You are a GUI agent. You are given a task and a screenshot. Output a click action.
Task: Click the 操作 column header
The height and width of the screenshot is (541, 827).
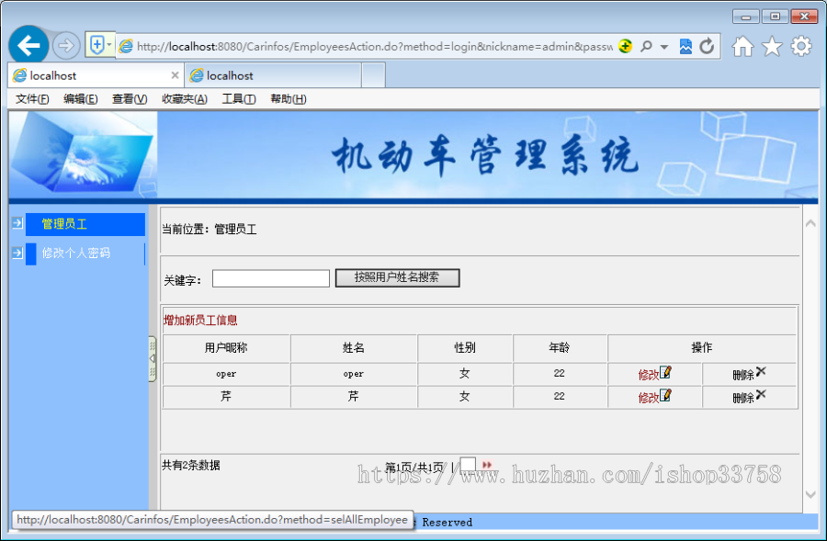coord(702,348)
